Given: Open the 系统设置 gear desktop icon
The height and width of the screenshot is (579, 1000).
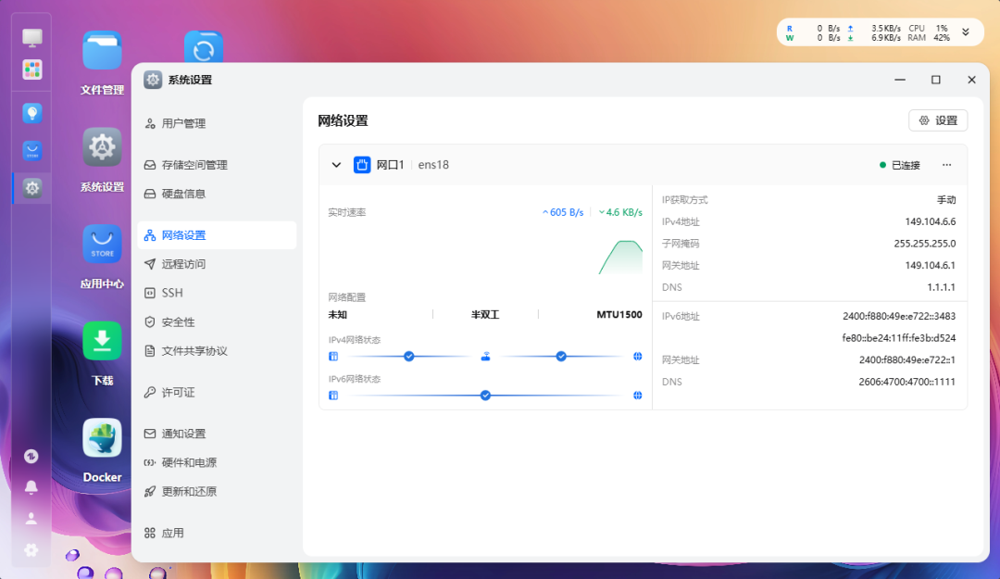Looking at the screenshot, I should point(102,147).
